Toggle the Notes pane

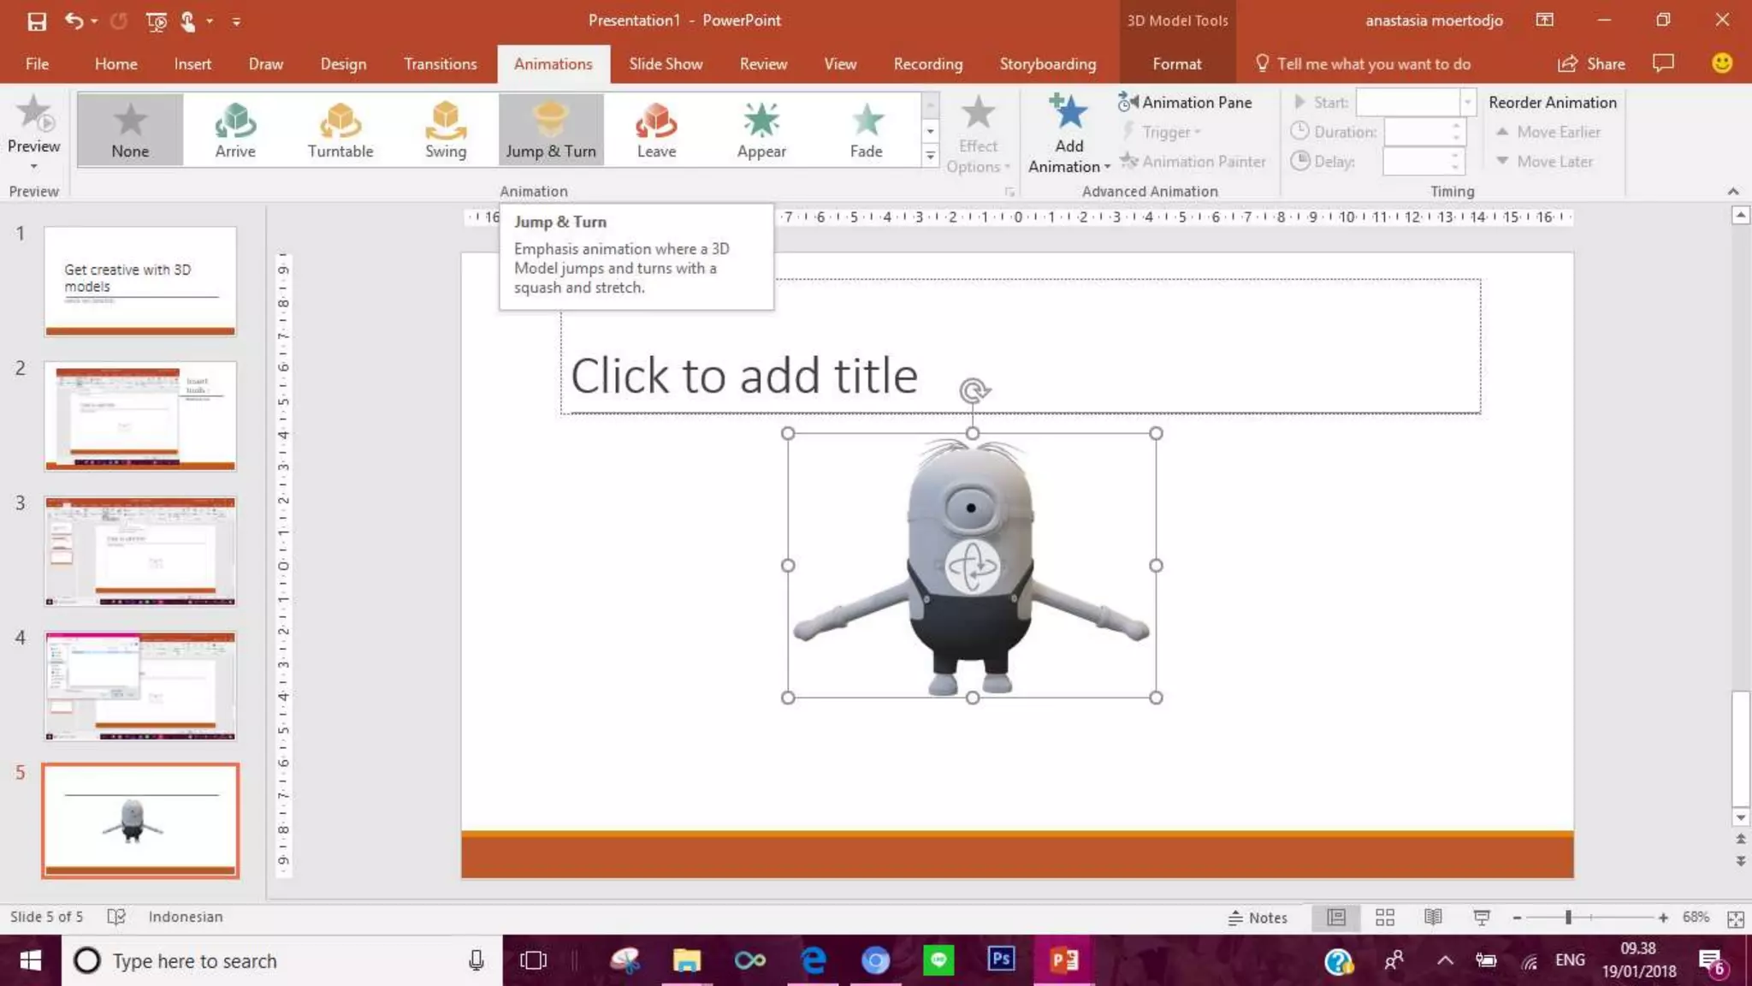(x=1258, y=918)
